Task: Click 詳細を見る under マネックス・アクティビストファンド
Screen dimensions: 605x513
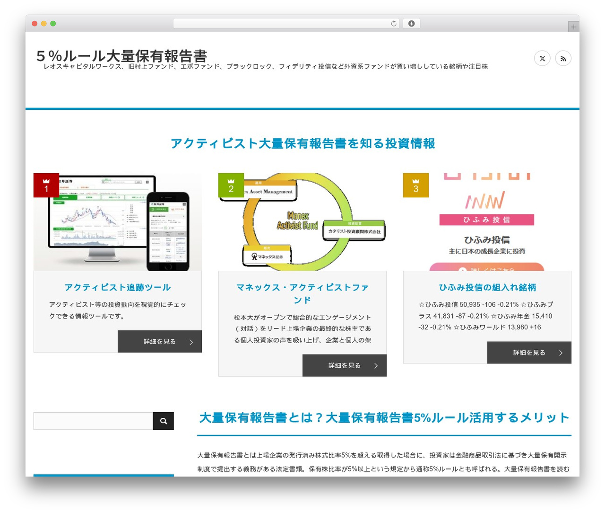Action: (345, 366)
